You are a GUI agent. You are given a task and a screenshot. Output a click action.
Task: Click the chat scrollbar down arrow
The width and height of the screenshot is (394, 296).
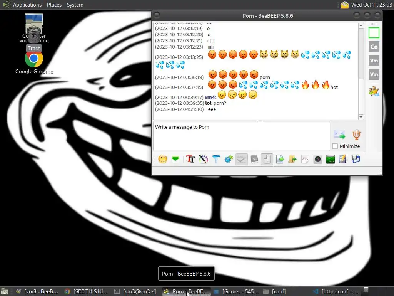click(361, 117)
